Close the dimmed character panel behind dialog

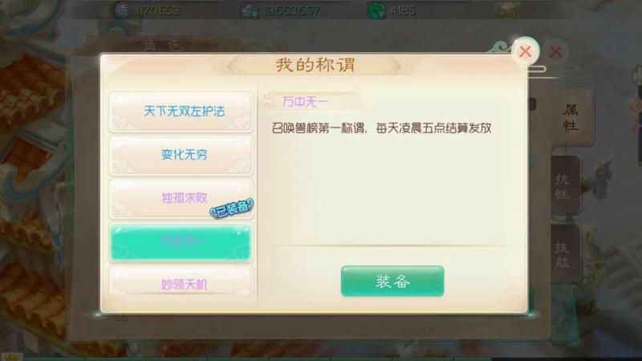pyautogui.click(x=555, y=51)
